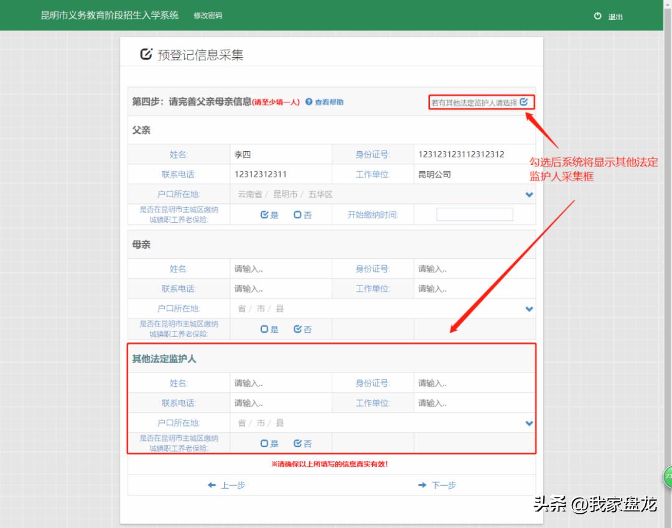Click the right arrow icon on 下一步
This screenshot has width=672, height=528.
[x=422, y=485]
